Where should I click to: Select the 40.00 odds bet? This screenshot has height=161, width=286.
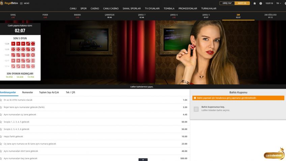click(184, 151)
